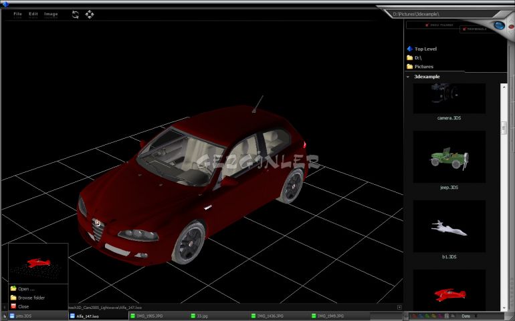Click the D:\Pictures\3dexample\ path field
Image resolution: width=515 pixels, height=321 pixels.
(x=440, y=14)
